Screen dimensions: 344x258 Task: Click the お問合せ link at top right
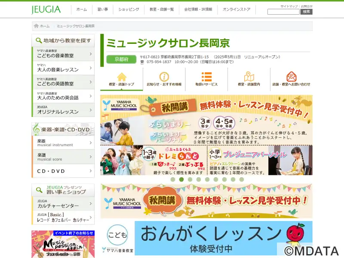coord(307,6)
